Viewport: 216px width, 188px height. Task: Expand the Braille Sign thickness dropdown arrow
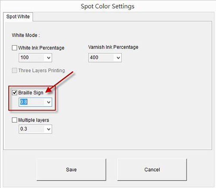tap(49, 102)
